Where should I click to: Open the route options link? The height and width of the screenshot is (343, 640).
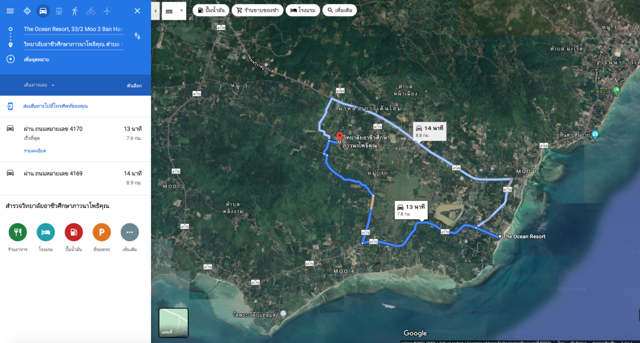click(x=134, y=85)
